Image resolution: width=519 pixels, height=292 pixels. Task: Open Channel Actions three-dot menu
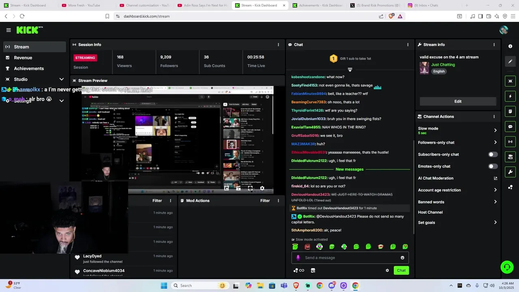[x=494, y=116]
